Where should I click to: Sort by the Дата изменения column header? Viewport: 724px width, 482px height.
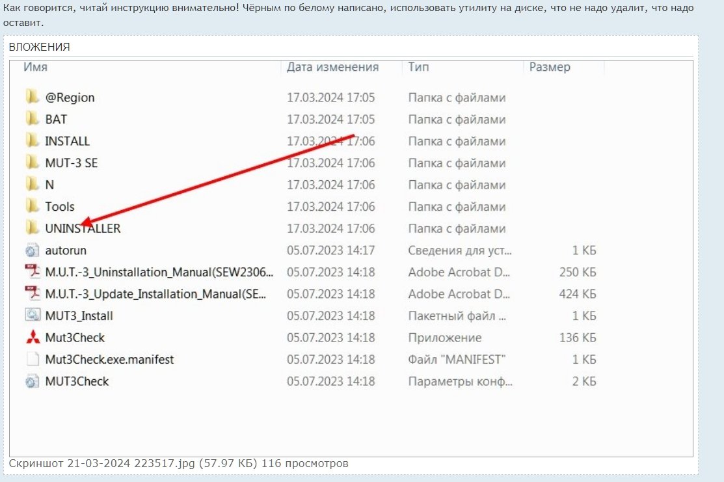coord(332,67)
